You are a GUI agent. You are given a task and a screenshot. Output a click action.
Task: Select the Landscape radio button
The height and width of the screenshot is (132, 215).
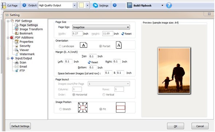[60, 46]
